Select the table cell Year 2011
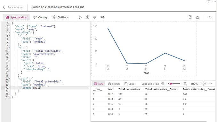Viewport: 217px width, 122px height. (110, 109)
